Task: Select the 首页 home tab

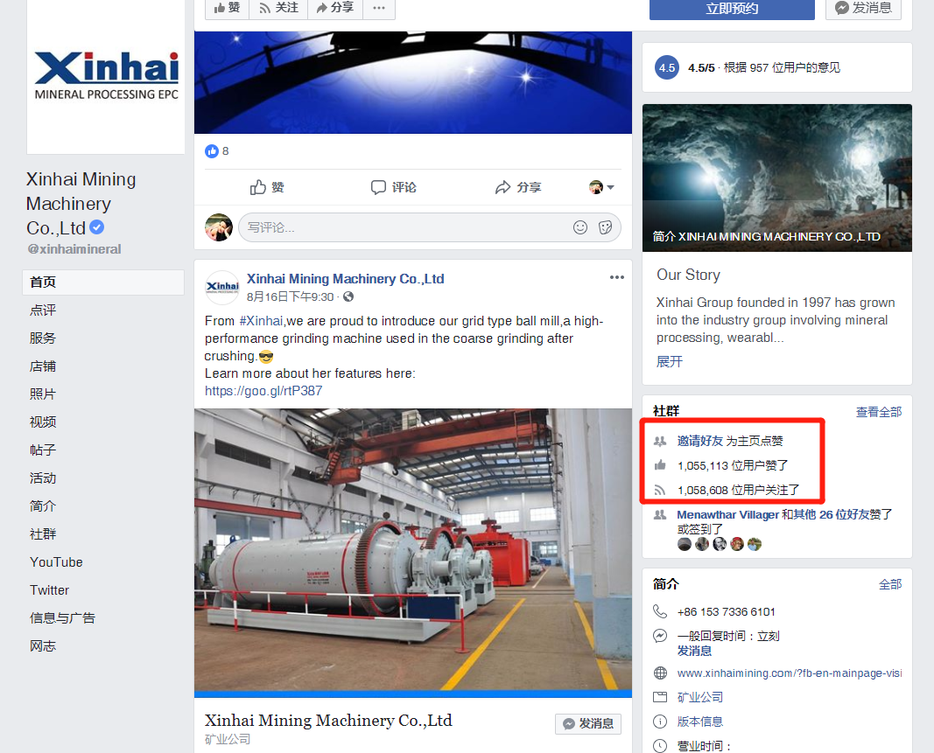Action: (x=103, y=282)
